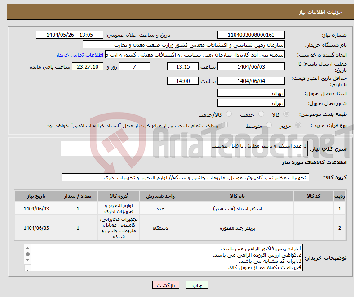Click the printer row date 1404/06/03
The image size is (354, 297).
pos(36,228)
